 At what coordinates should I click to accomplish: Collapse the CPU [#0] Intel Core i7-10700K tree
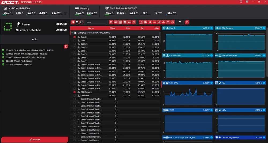tap(72, 33)
